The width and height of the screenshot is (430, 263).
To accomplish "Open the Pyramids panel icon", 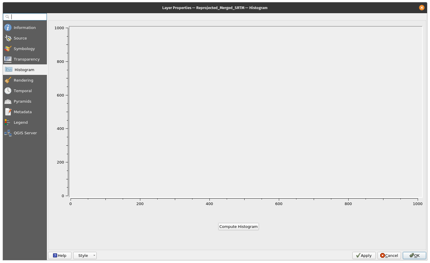I will point(7,101).
